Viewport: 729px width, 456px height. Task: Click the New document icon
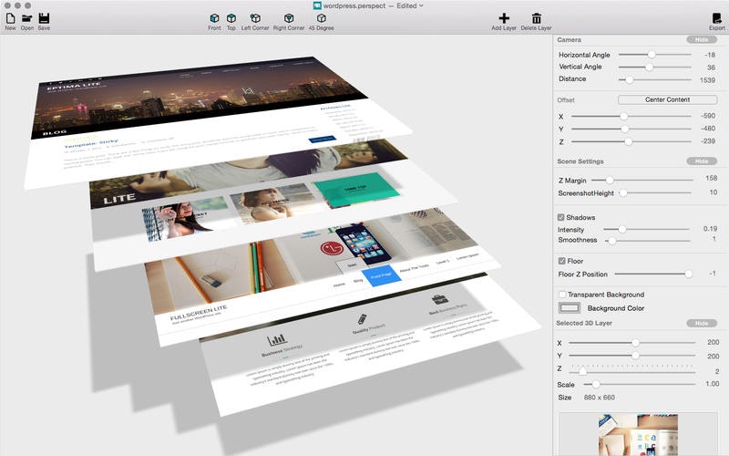10,17
